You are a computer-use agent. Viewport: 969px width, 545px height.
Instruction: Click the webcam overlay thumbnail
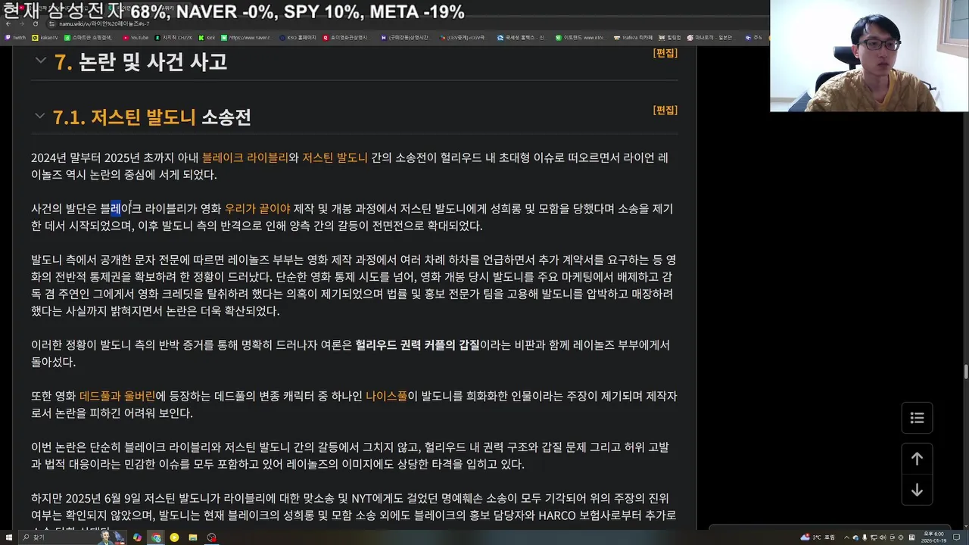point(869,56)
